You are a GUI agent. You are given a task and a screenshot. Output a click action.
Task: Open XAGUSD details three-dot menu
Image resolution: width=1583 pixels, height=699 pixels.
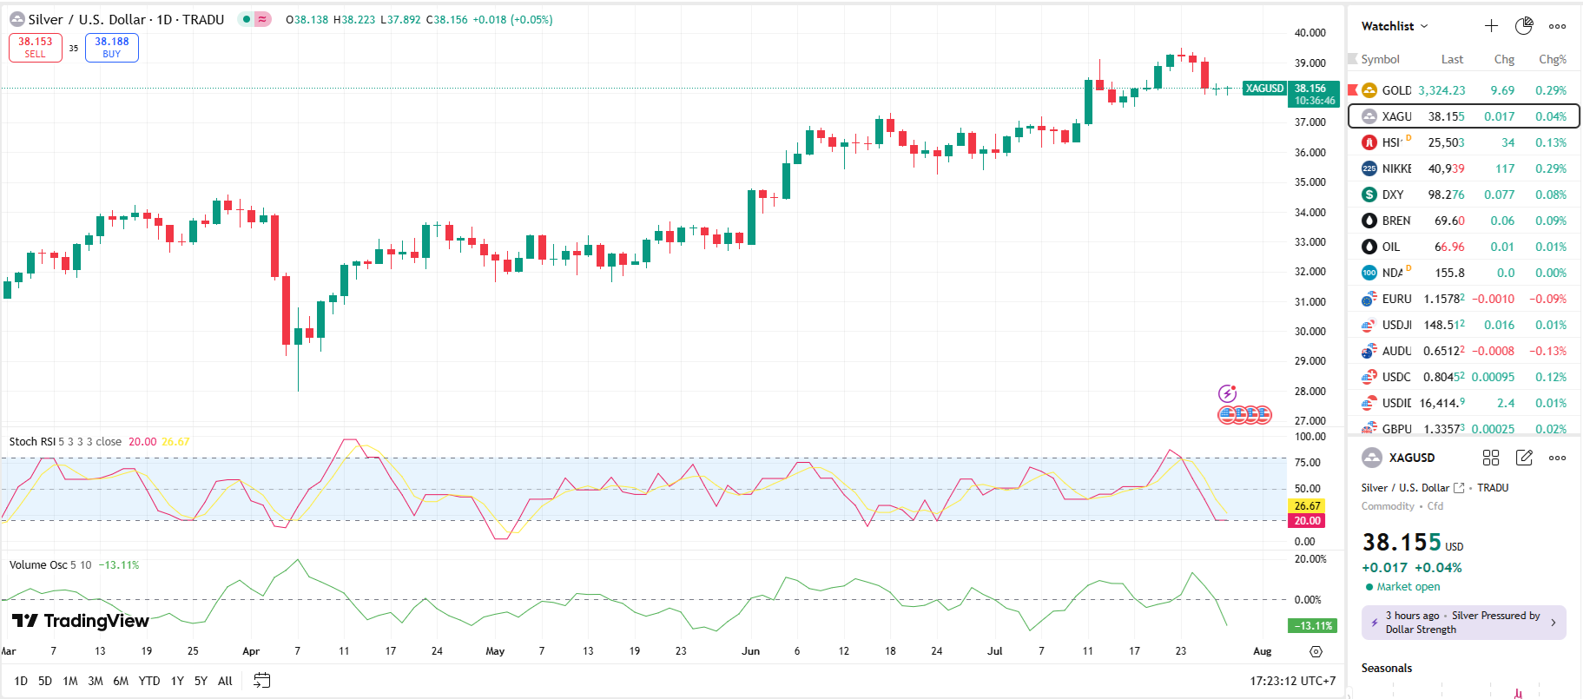point(1558,458)
